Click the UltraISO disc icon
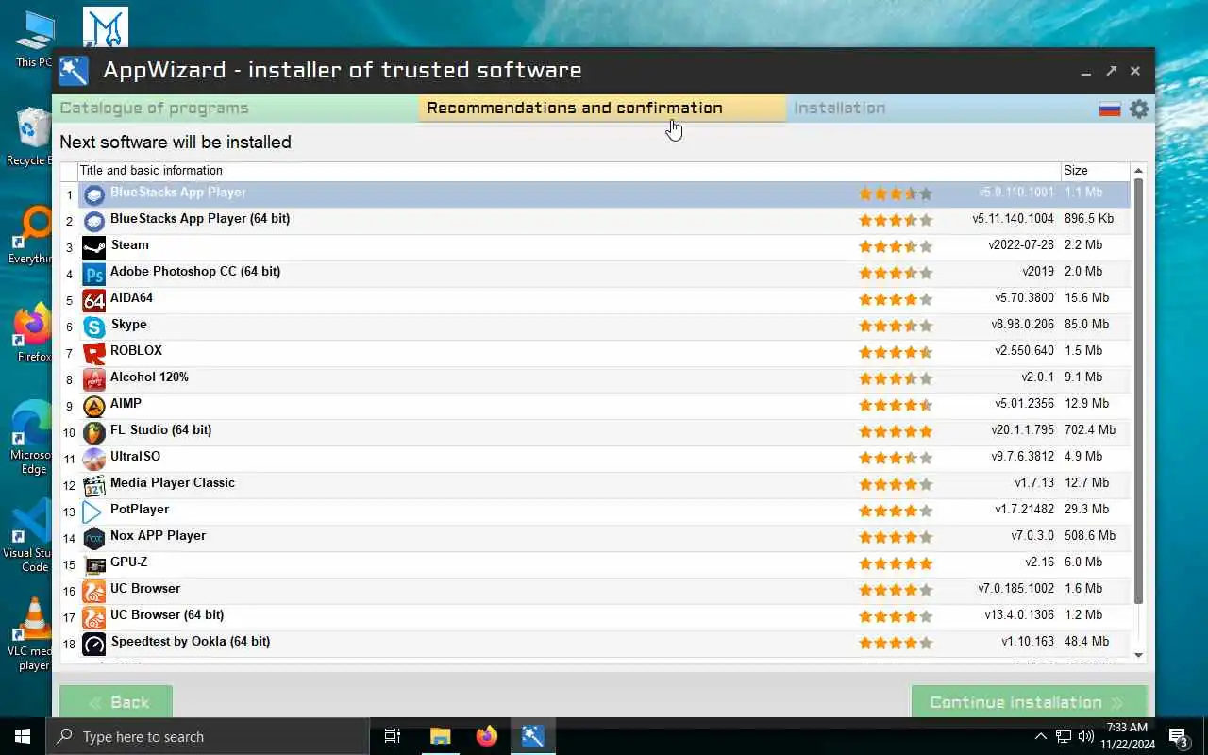The width and height of the screenshot is (1208, 755). [x=93, y=460]
